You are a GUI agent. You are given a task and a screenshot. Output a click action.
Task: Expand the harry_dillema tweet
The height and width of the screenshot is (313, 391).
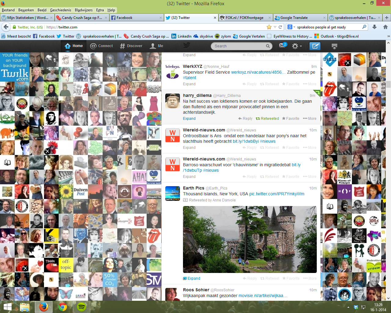[189, 119]
